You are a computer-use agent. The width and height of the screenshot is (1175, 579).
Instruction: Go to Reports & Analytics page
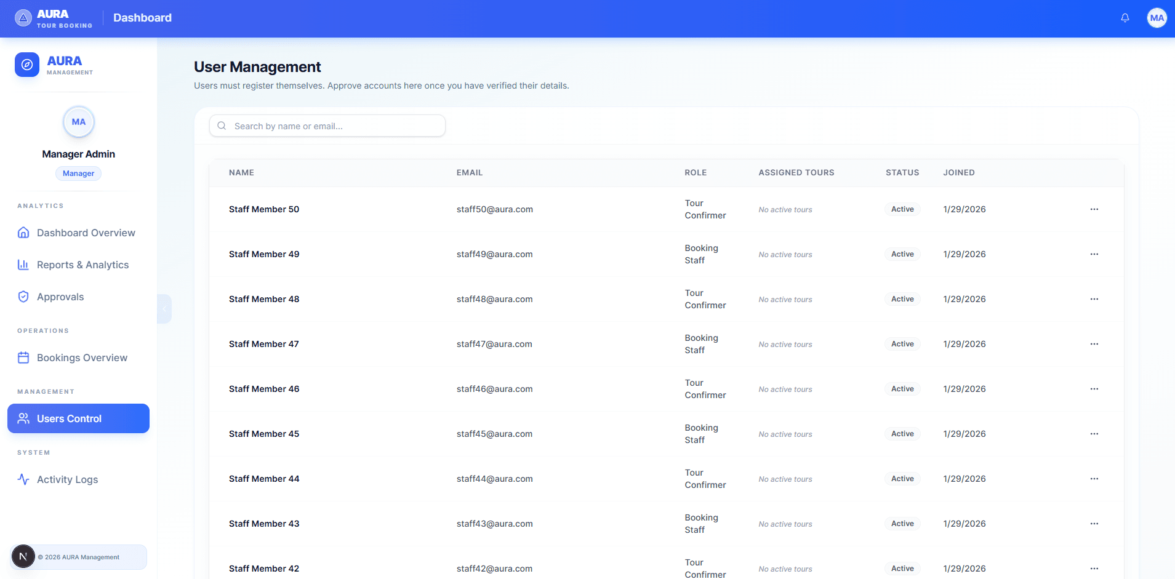tap(82, 265)
